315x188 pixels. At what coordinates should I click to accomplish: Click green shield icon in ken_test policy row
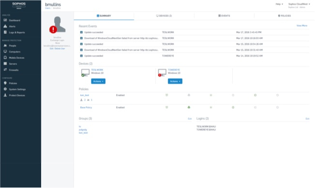click(167, 95)
